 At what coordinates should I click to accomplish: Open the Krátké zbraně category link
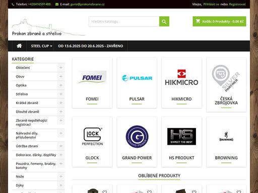[x=27, y=103]
